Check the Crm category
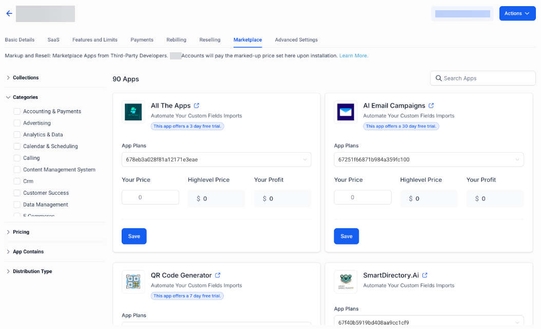This screenshot has width=541, height=329. coord(17,181)
